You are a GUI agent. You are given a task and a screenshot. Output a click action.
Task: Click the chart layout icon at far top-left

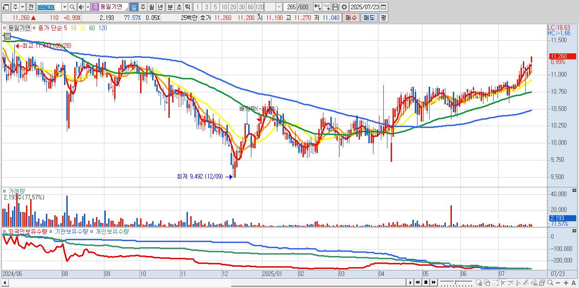[6, 7]
